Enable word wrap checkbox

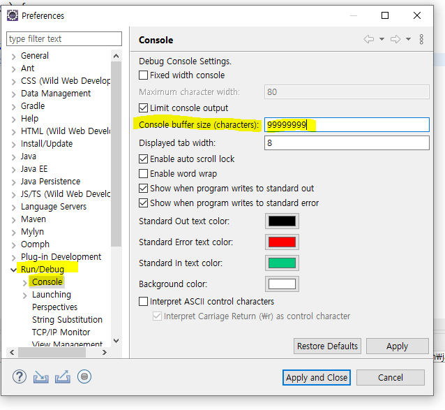[143, 174]
